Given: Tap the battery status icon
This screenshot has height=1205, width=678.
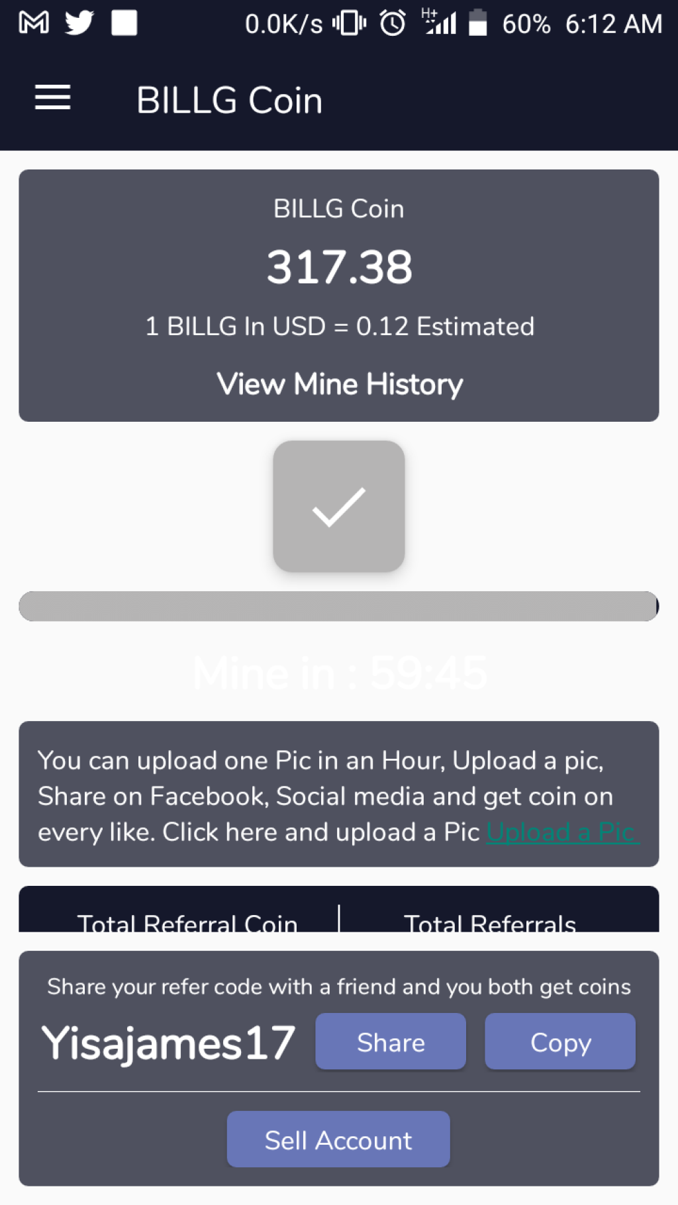Looking at the screenshot, I should point(478,23).
